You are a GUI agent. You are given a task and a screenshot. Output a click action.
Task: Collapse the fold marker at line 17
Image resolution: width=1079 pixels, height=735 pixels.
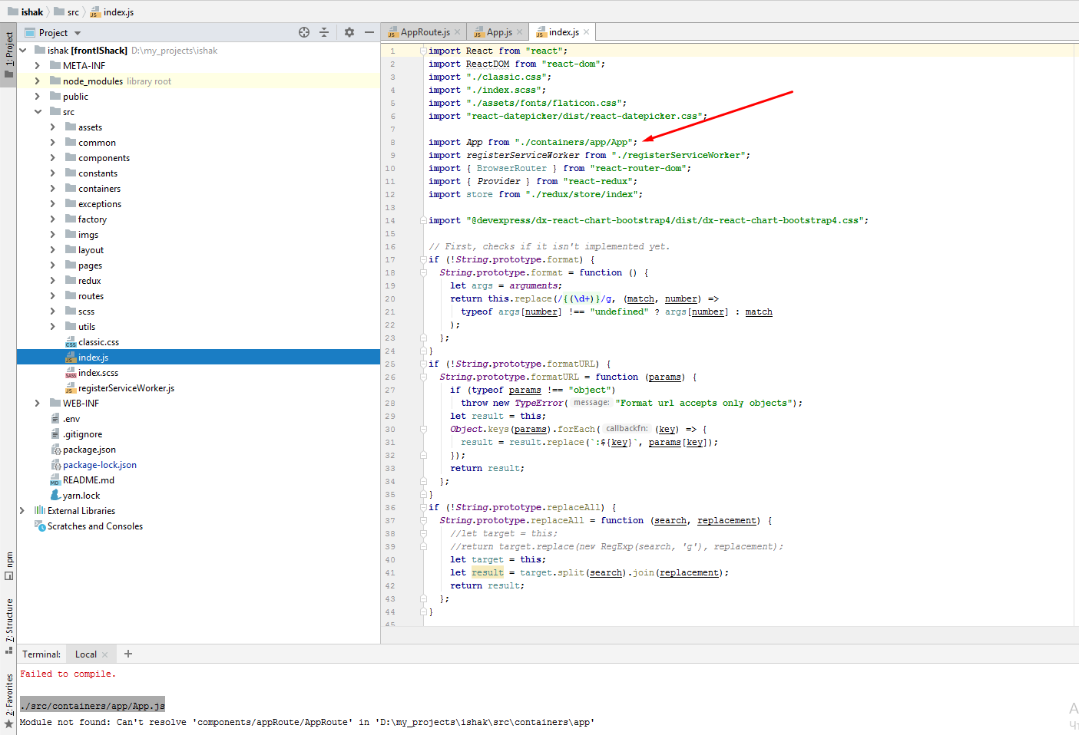(x=423, y=259)
